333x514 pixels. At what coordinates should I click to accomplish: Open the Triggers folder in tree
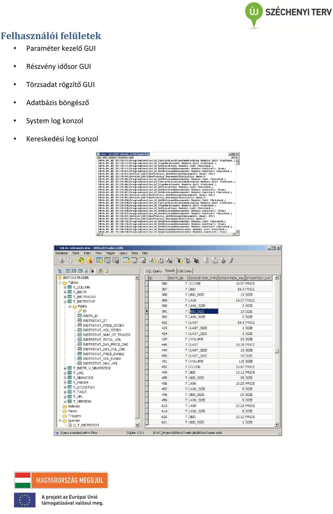(x=74, y=416)
